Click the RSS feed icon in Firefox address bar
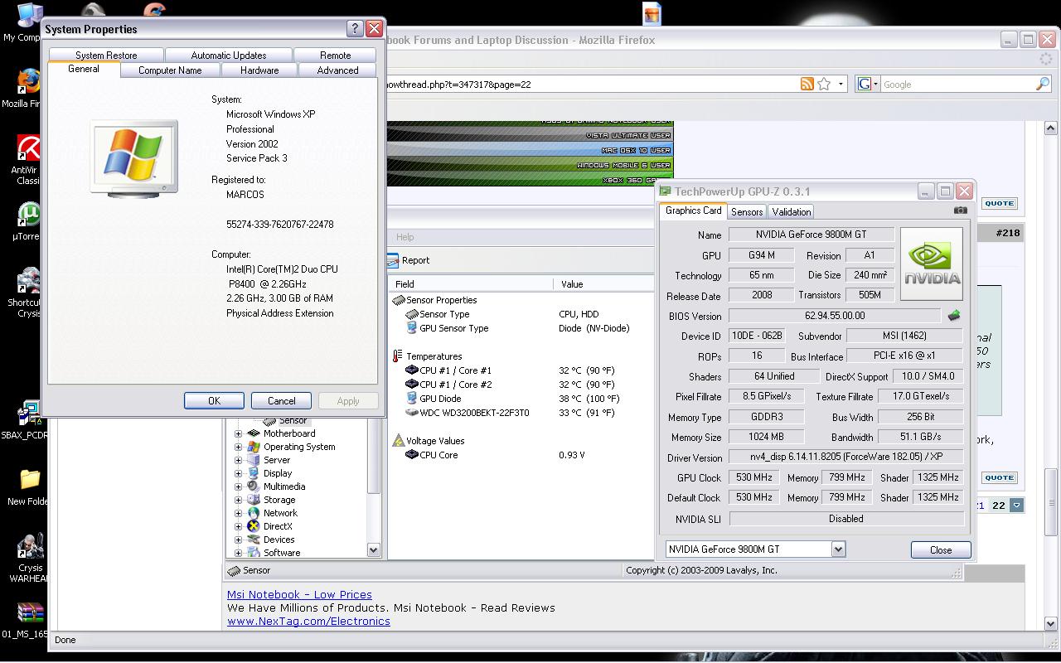This screenshot has width=1061, height=663. pyautogui.click(x=807, y=84)
